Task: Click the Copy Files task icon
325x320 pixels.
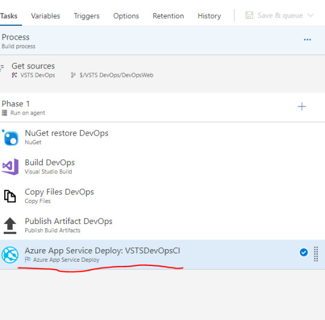Action: pos(10,196)
